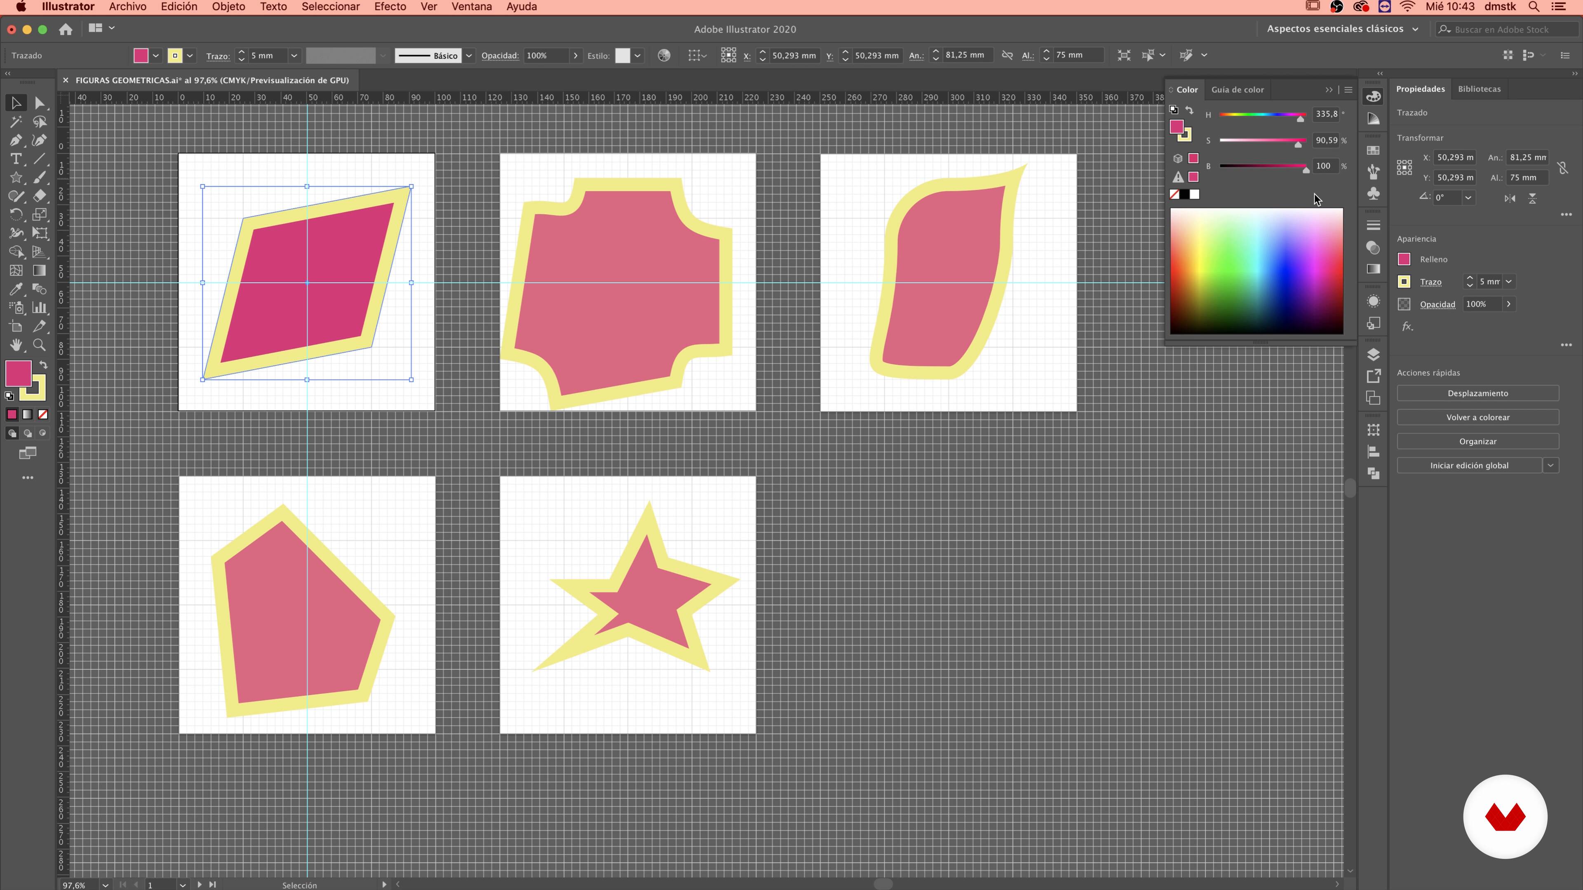Click the Recolor Artwork icon
Screen dimensions: 1583x890
pos(664,55)
